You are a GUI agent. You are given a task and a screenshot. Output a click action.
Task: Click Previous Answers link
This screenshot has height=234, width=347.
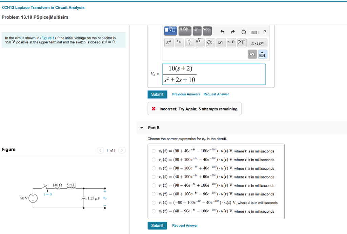(x=186, y=94)
